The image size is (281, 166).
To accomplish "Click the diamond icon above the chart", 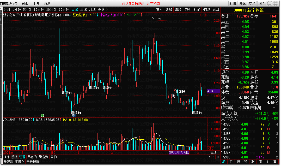I will (201, 15).
